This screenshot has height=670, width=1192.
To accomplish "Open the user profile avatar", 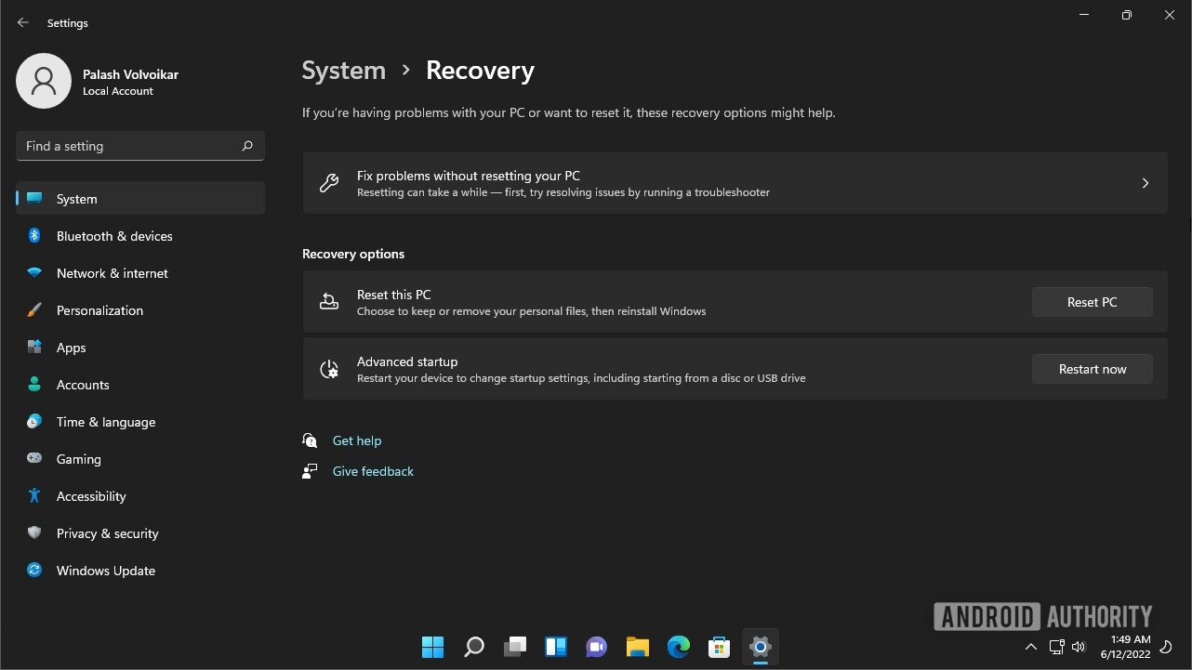I will coord(44,81).
